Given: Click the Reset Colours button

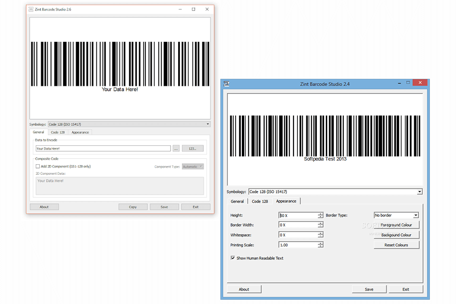Looking at the screenshot, I should [x=396, y=245].
